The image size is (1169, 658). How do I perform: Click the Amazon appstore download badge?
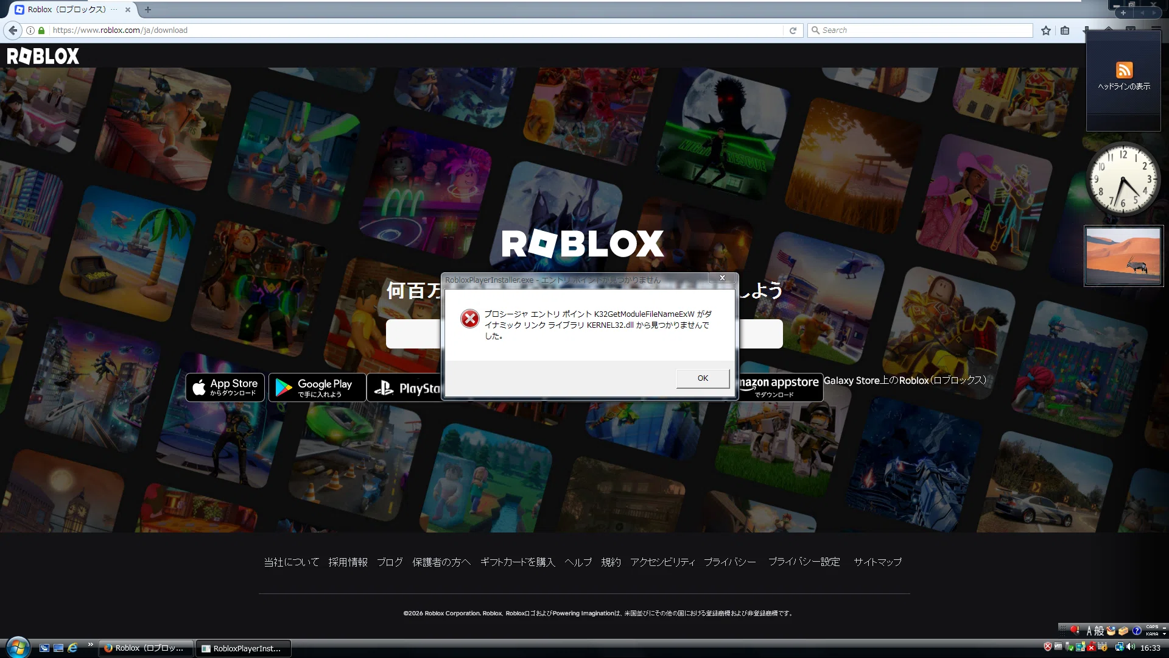tap(781, 387)
